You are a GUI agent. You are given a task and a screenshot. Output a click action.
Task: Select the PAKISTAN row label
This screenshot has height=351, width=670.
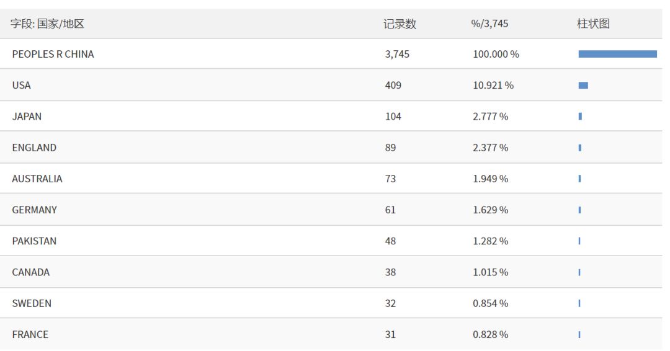[34, 241]
